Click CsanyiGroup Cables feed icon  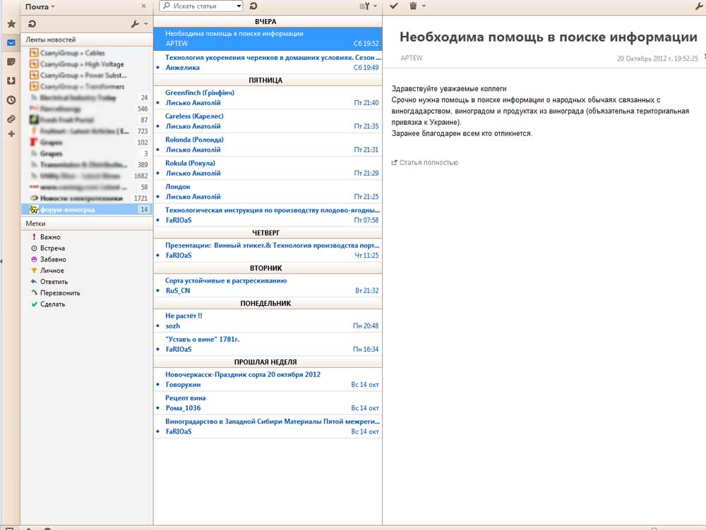click(34, 53)
